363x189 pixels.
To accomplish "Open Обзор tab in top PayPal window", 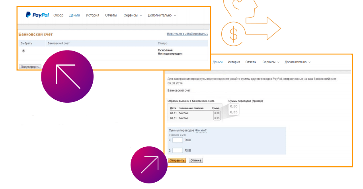I will tap(59, 15).
